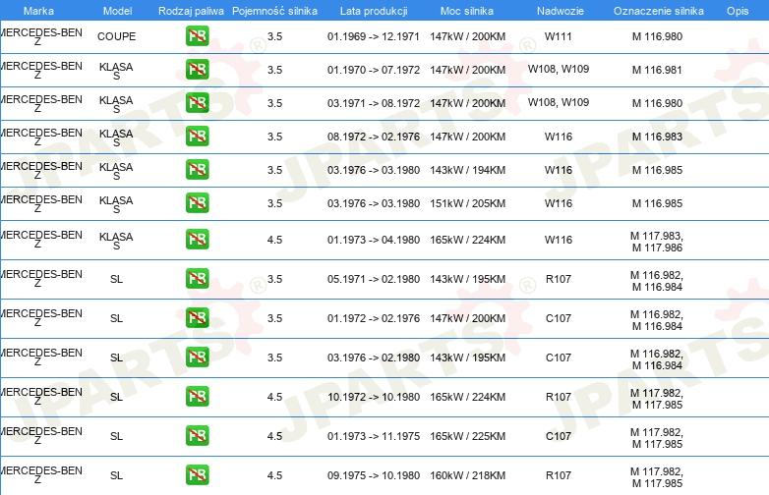Select the COUPE model cell
This screenshot has width=769, height=495.
[116, 36]
